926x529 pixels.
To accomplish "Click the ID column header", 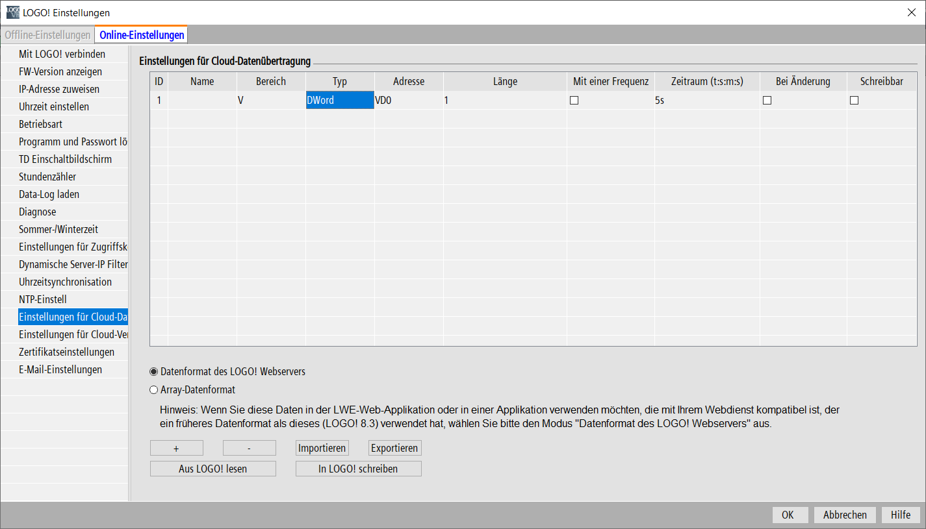I will tap(159, 81).
